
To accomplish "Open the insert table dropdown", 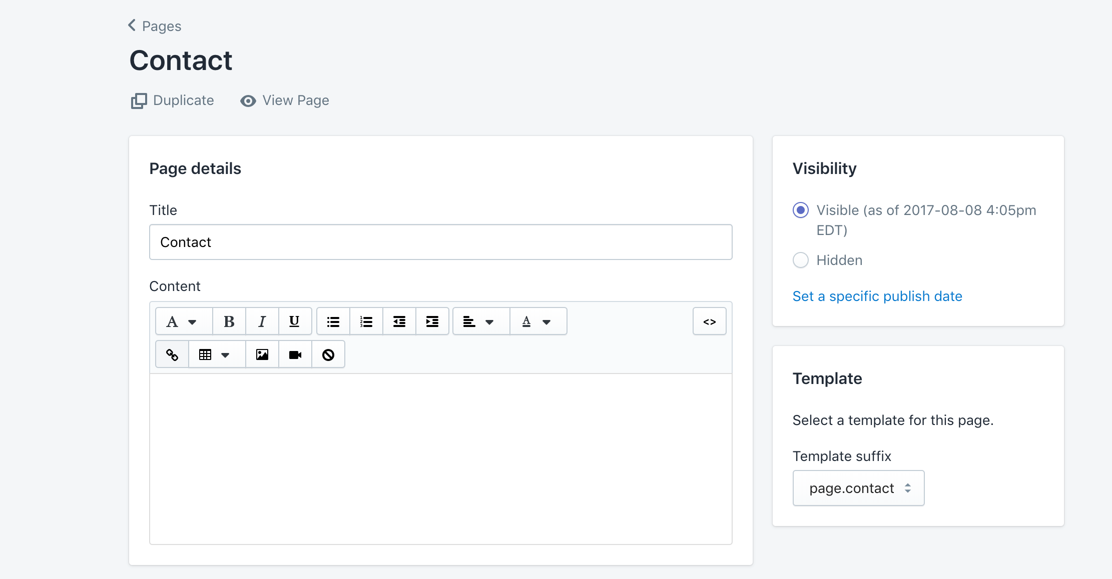I will (217, 354).
